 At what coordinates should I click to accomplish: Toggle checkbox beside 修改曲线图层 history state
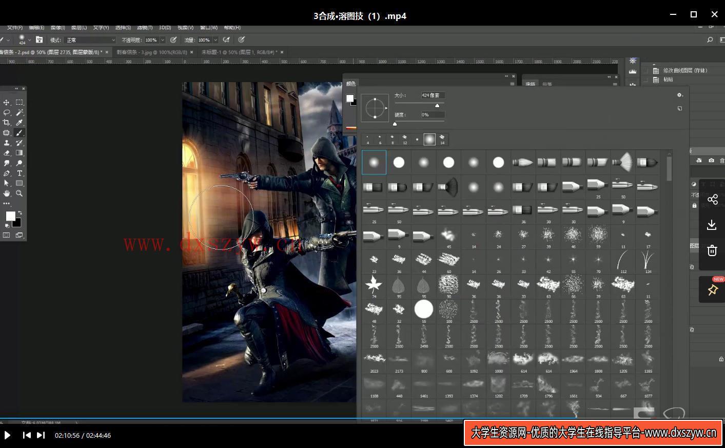[x=645, y=71]
